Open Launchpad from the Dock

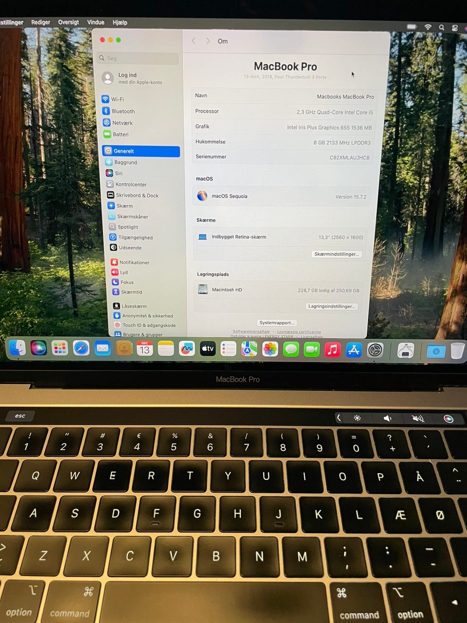pyautogui.click(x=60, y=348)
